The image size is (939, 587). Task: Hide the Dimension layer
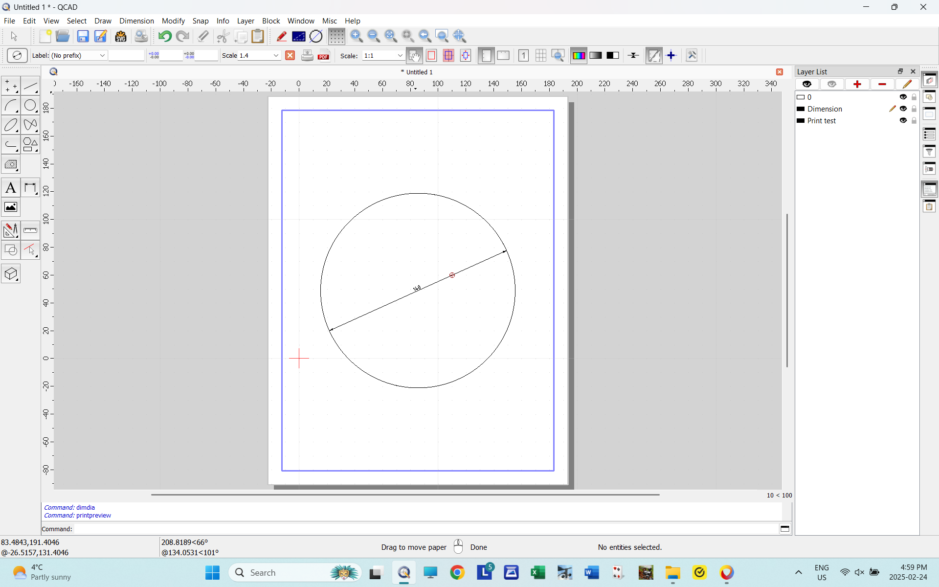(903, 109)
